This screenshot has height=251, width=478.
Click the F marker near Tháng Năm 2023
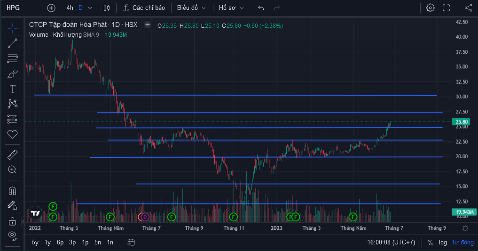[353, 217]
